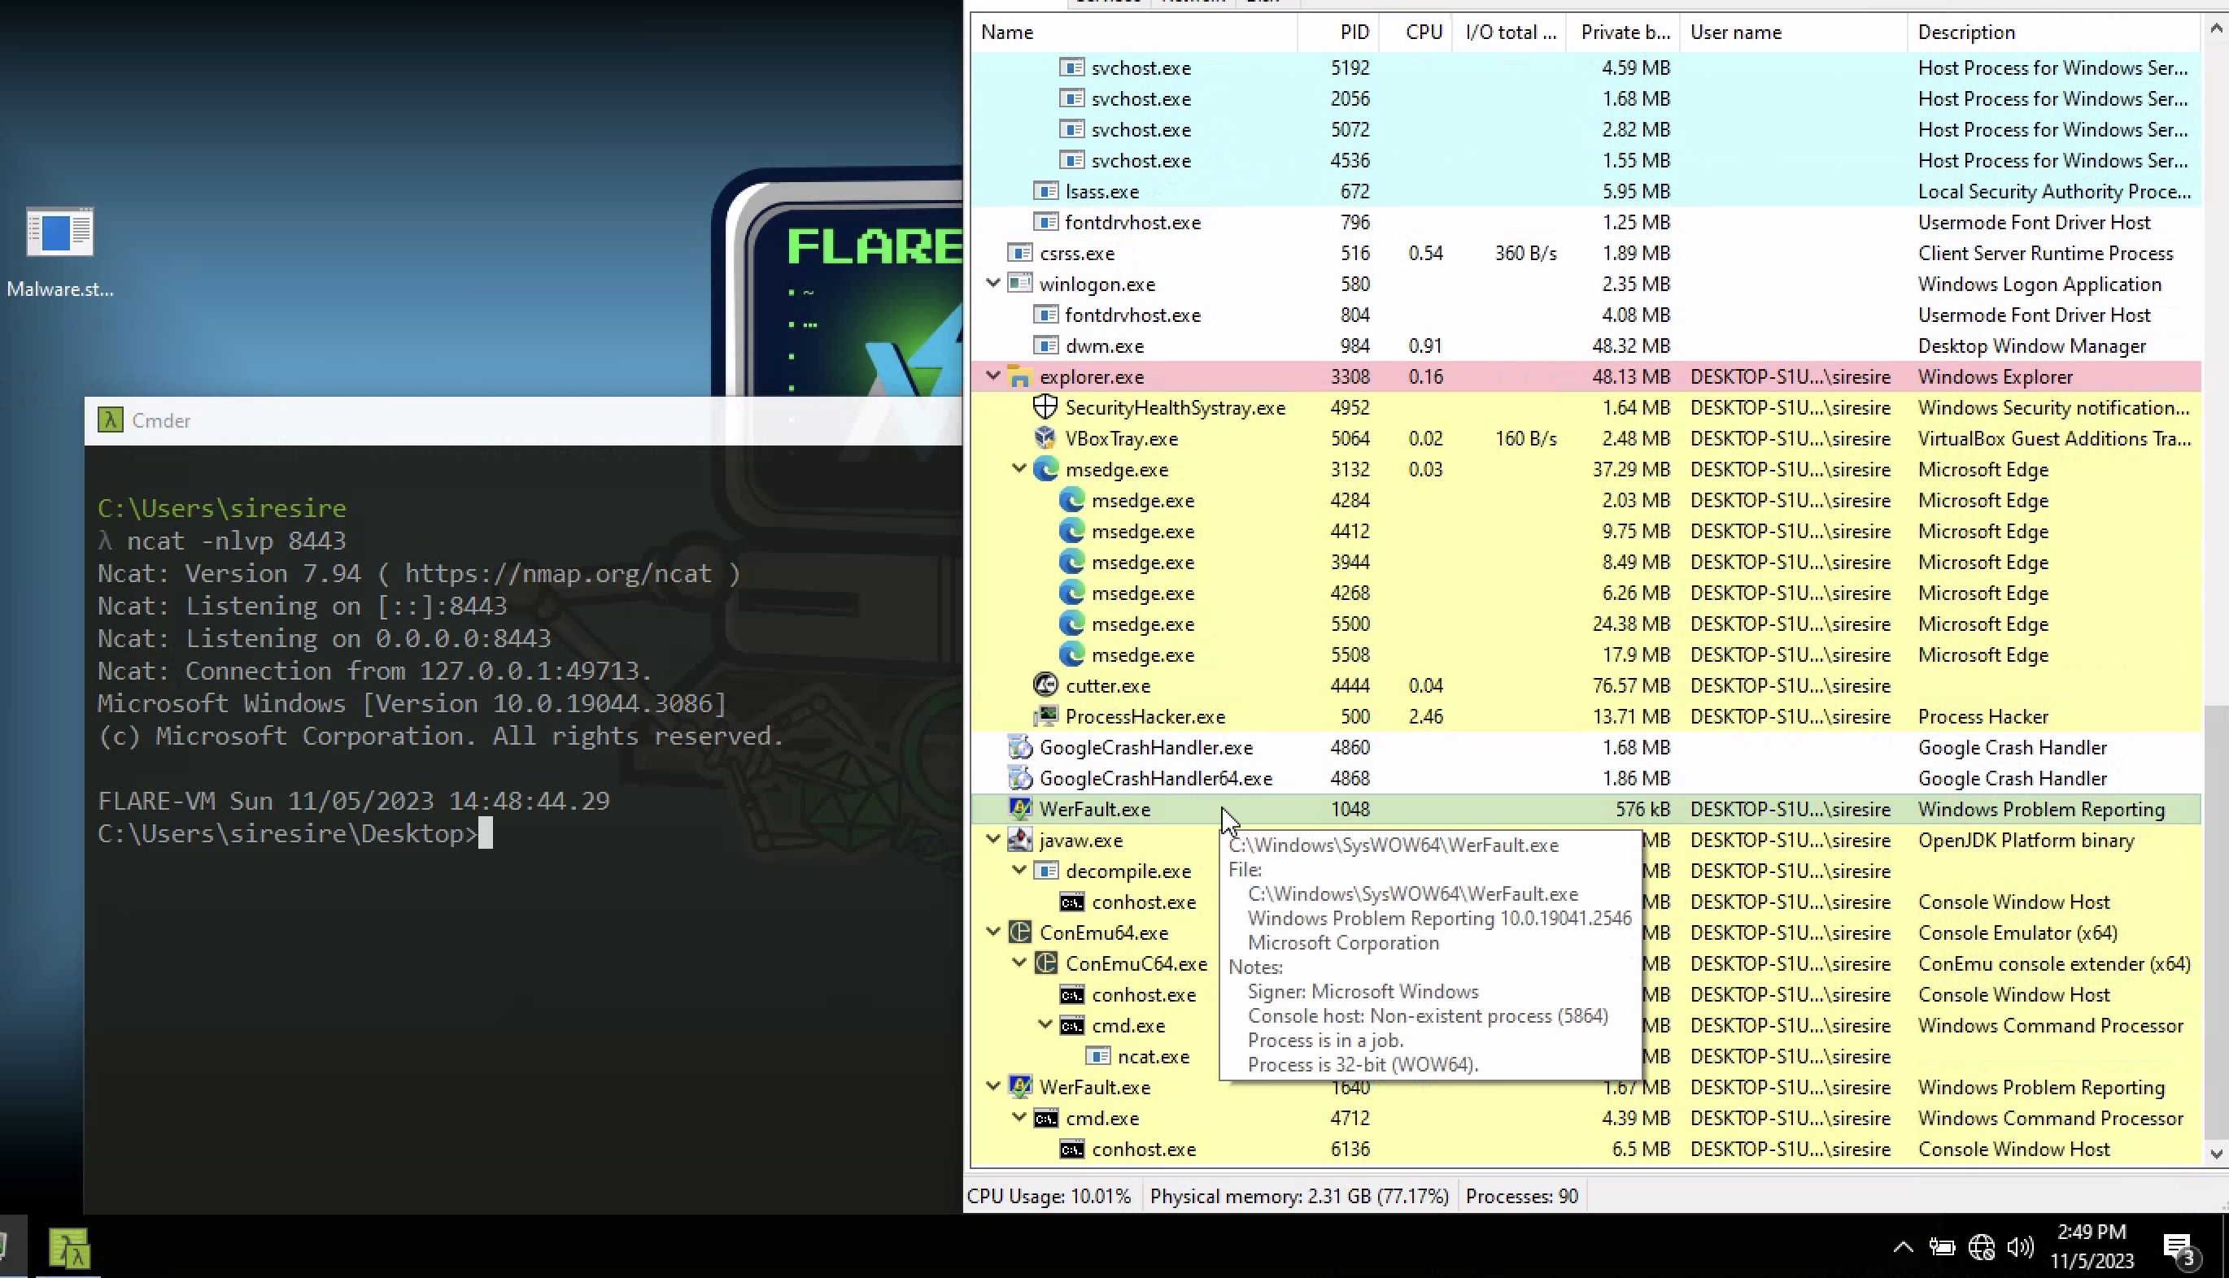
Task: Click the ConEmu64.exe icon
Action: coord(1019,933)
